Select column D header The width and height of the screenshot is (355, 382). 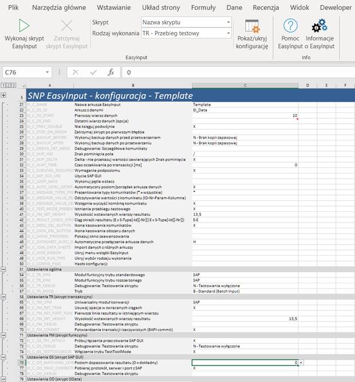coord(308,86)
